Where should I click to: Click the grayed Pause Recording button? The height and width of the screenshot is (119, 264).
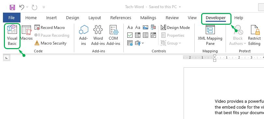tap(52, 35)
